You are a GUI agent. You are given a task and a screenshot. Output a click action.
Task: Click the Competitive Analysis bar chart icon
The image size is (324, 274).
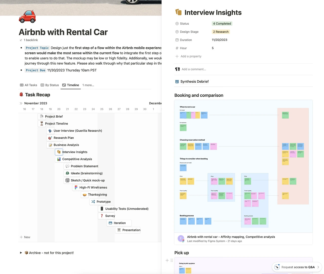click(x=59, y=159)
